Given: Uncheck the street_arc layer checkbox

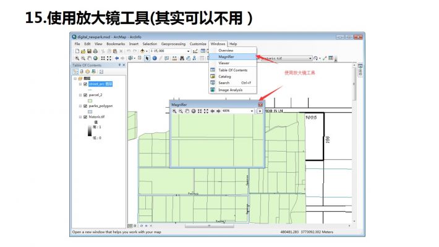Looking at the screenshot, I should (85, 84).
